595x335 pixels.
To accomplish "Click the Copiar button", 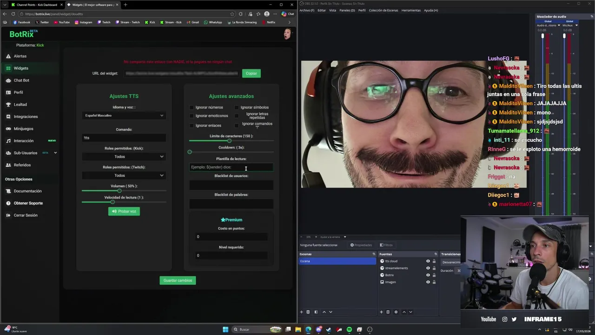I will pyautogui.click(x=251, y=73).
